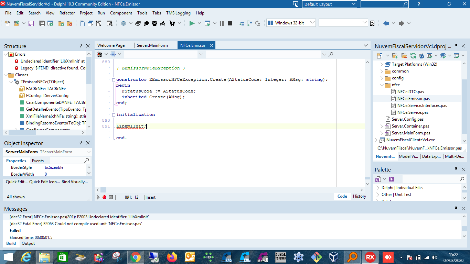Click the View Form windows icon
The width and height of the screenshot is (470, 264).
click(x=90, y=23)
